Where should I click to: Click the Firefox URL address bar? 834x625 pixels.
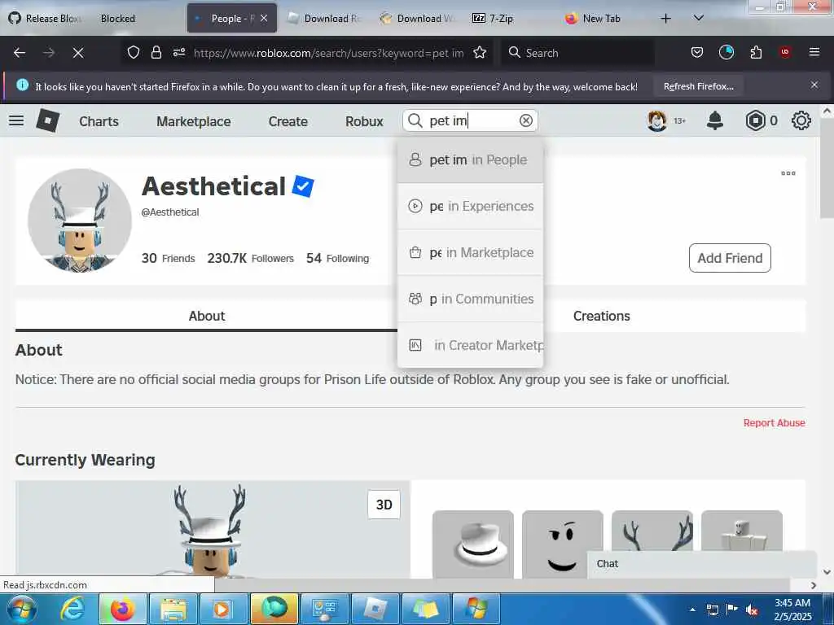(328, 53)
